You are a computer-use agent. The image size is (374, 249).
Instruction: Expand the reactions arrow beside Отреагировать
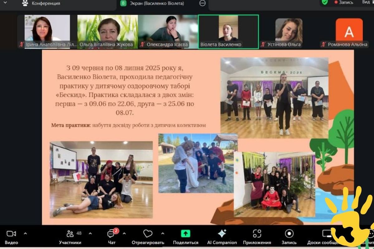pyautogui.click(x=163, y=233)
